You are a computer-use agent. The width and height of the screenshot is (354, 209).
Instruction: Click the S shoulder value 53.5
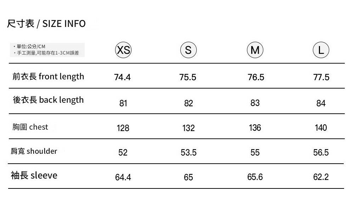tap(189, 152)
